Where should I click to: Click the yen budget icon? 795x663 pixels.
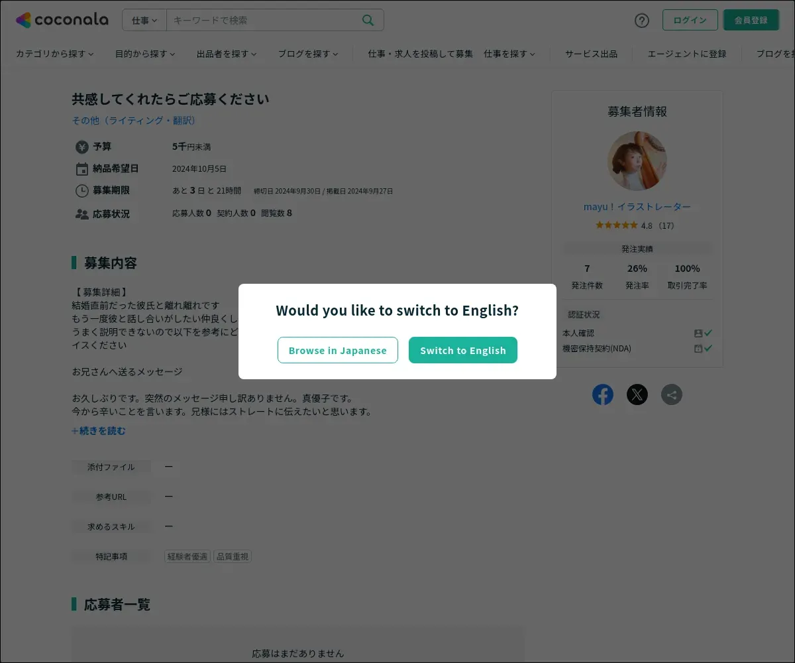82,147
